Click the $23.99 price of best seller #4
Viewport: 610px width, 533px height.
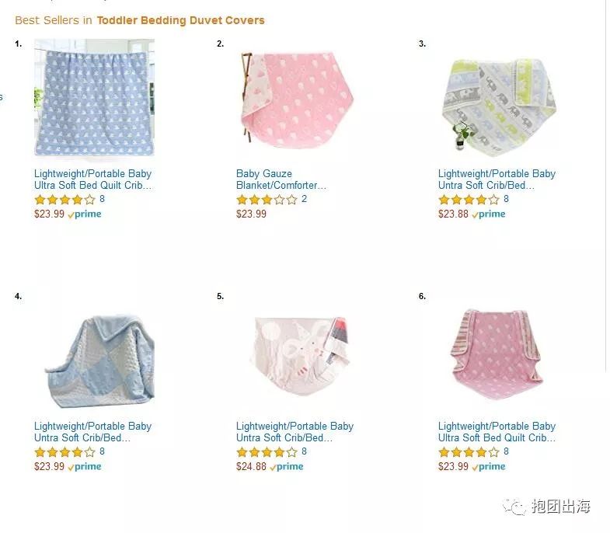coord(49,467)
